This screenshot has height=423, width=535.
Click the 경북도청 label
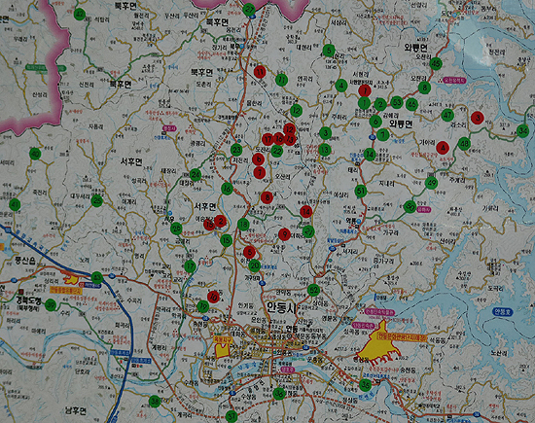click(28, 301)
